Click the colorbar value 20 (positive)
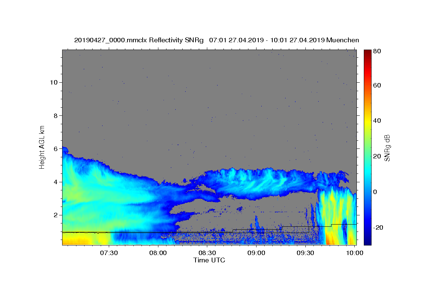 coord(377,156)
